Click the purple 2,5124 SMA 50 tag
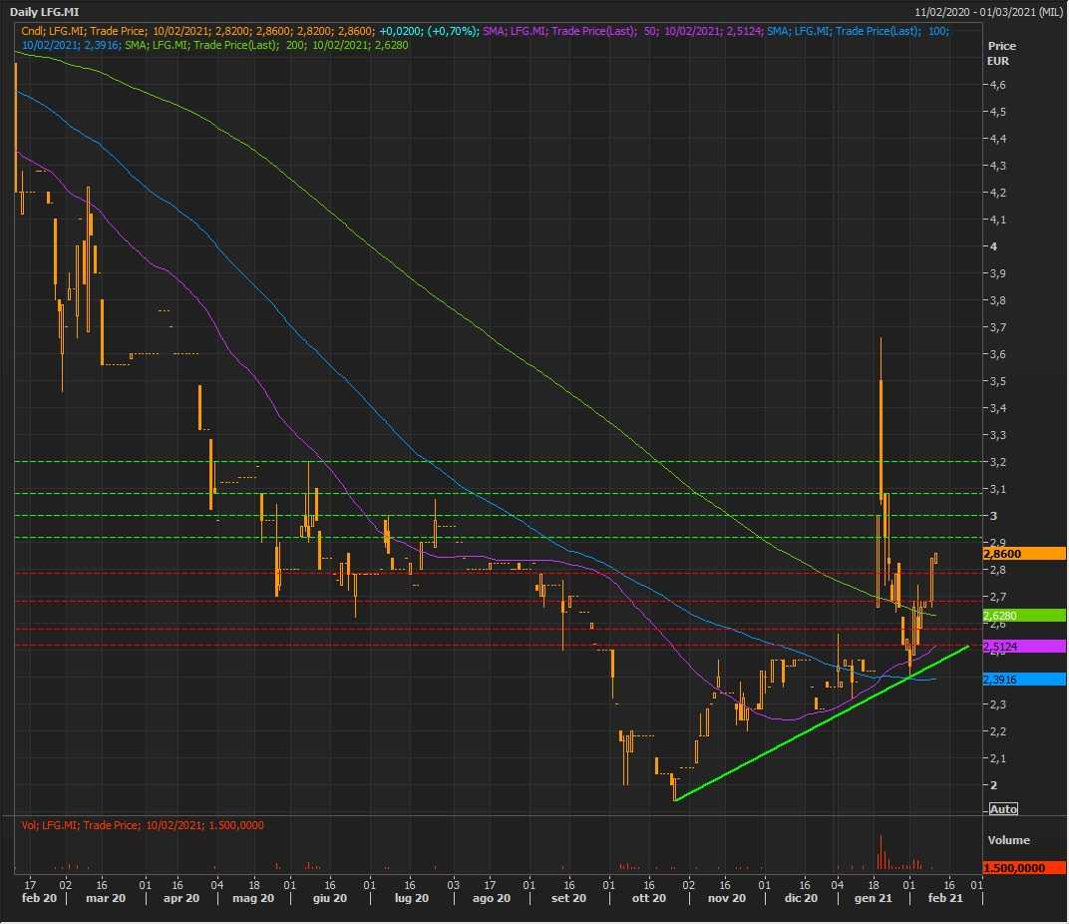 pyautogui.click(x=1023, y=647)
